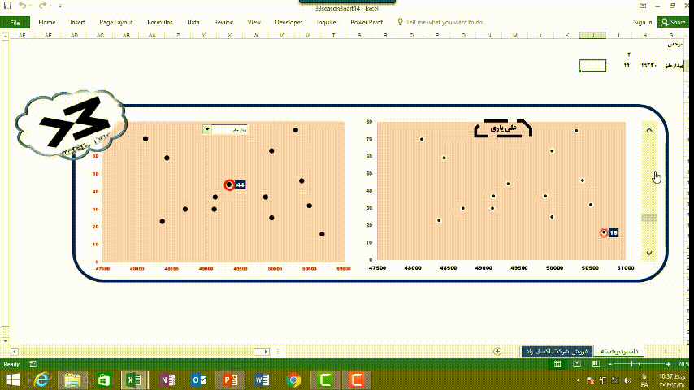Adjust the zoom slider in status bar

click(631, 365)
